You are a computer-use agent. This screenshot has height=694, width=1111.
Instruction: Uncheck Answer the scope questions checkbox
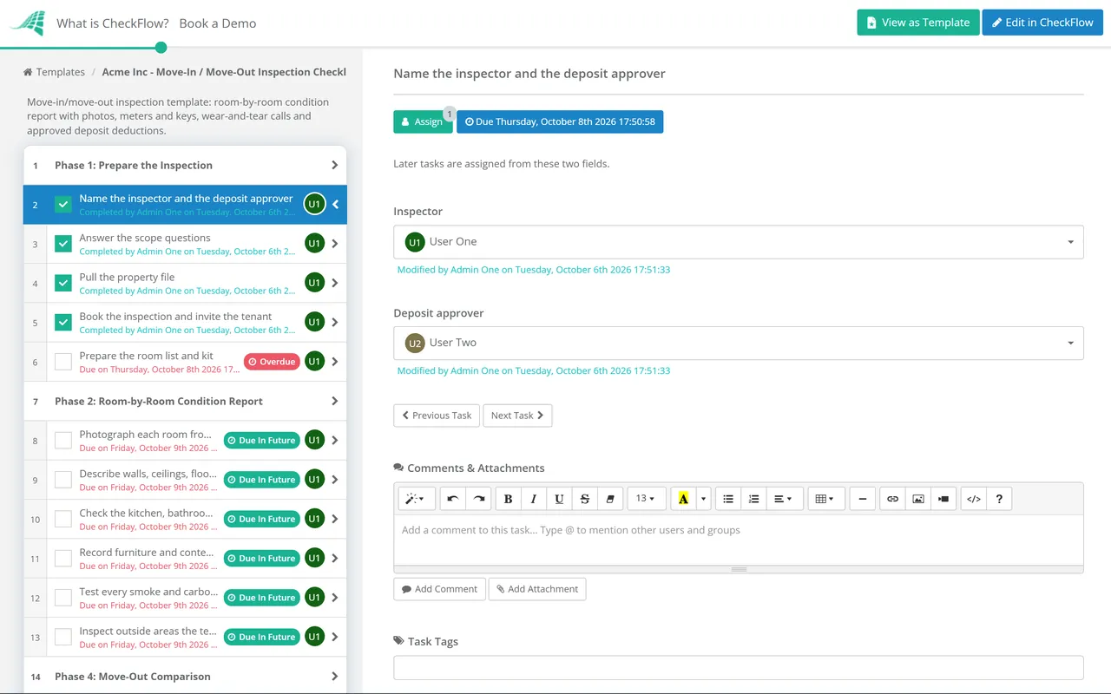63,244
